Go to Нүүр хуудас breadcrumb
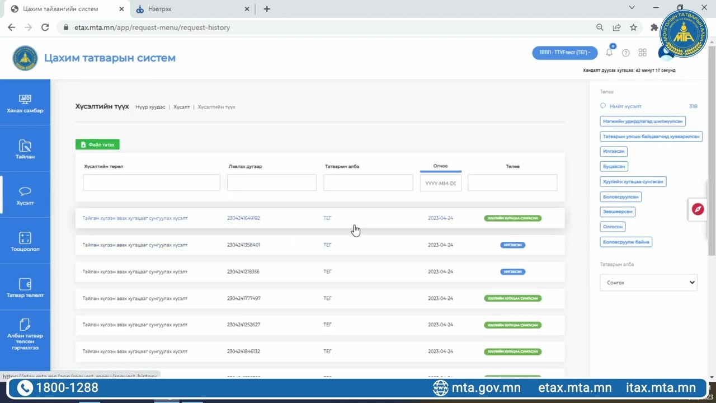 [x=150, y=107]
